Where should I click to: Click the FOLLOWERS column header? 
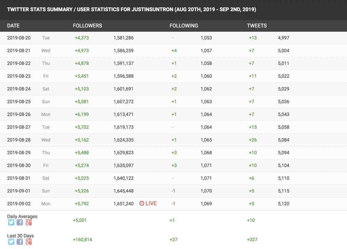87,26
